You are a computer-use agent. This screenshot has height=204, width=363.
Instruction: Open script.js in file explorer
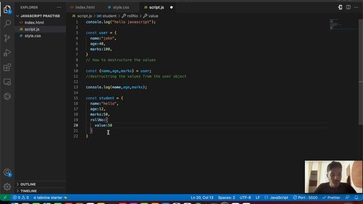pyautogui.click(x=32, y=29)
